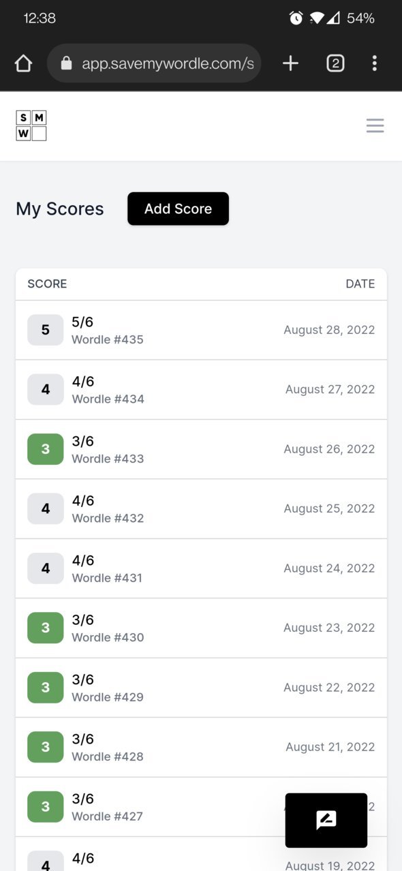
Task: Click the DATE column header
Action: coord(360,284)
